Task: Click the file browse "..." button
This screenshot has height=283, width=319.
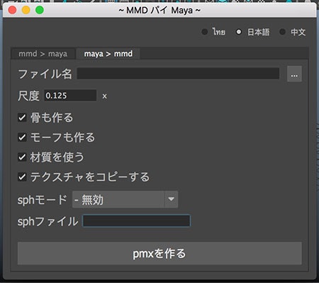Action: [294, 74]
